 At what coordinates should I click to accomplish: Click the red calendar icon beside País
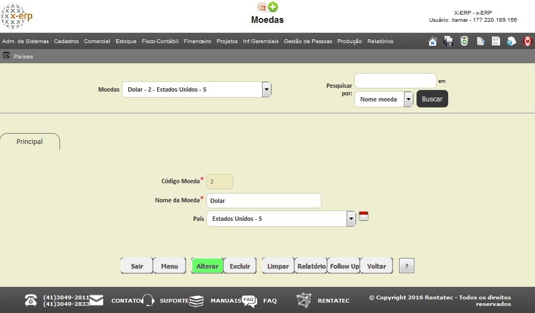coord(364,216)
